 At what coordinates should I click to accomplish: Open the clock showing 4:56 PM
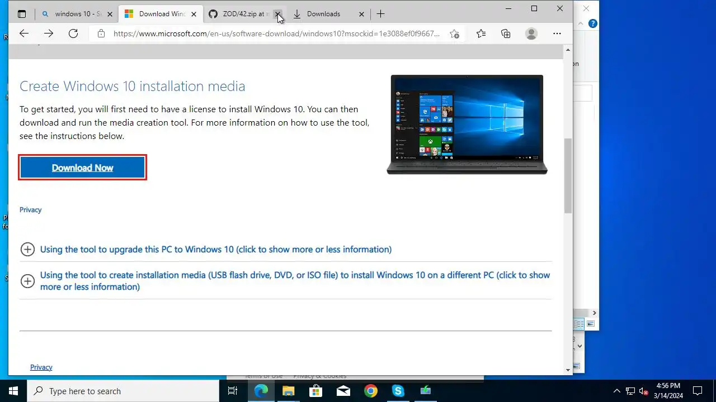tap(668, 391)
